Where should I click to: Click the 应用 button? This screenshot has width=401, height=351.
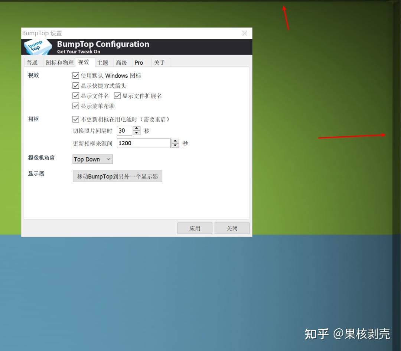(x=195, y=228)
